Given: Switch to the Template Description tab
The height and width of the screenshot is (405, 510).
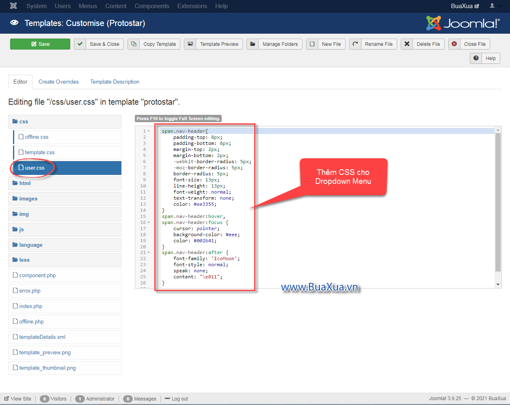Looking at the screenshot, I should (115, 82).
